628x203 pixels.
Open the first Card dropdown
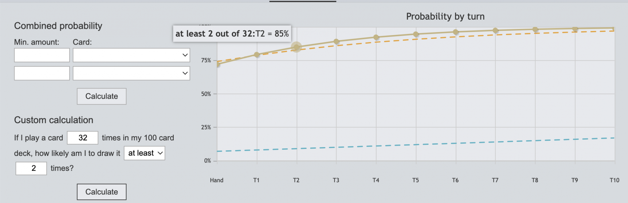point(131,55)
